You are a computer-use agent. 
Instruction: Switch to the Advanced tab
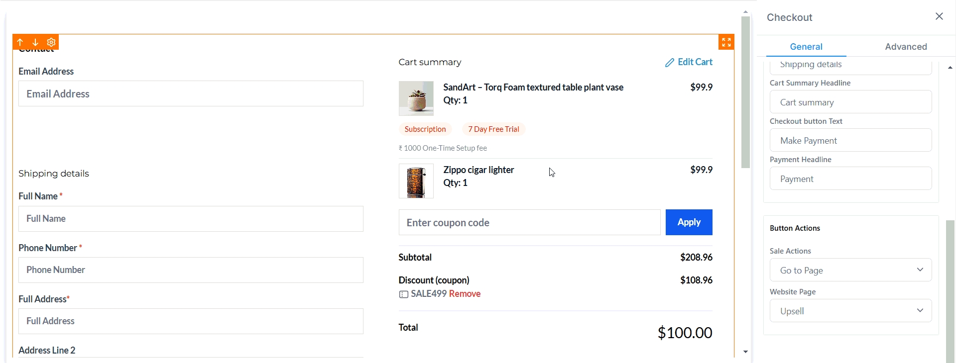pos(906,47)
